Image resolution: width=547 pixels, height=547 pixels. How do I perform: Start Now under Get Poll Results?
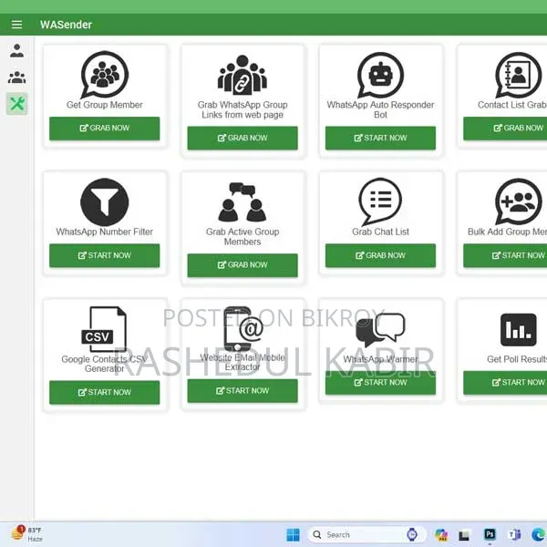pyautogui.click(x=505, y=383)
